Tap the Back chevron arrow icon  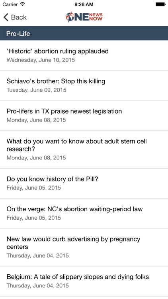6,17
